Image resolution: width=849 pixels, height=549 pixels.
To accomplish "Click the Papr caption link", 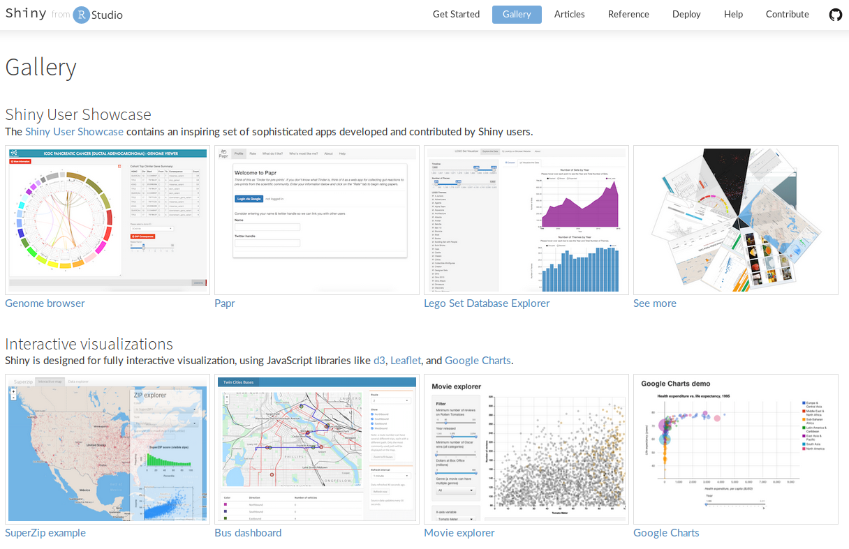I will 225,303.
